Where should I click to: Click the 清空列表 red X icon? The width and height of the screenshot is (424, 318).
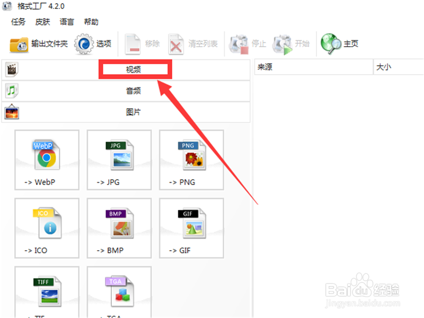point(176,44)
